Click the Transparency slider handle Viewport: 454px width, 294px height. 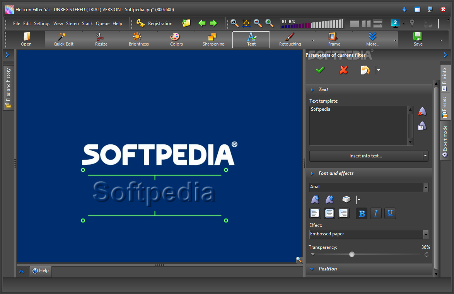pyautogui.click(x=352, y=254)
